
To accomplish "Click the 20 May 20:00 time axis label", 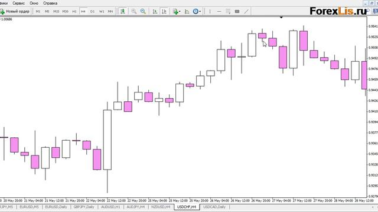I will [13, 200].
